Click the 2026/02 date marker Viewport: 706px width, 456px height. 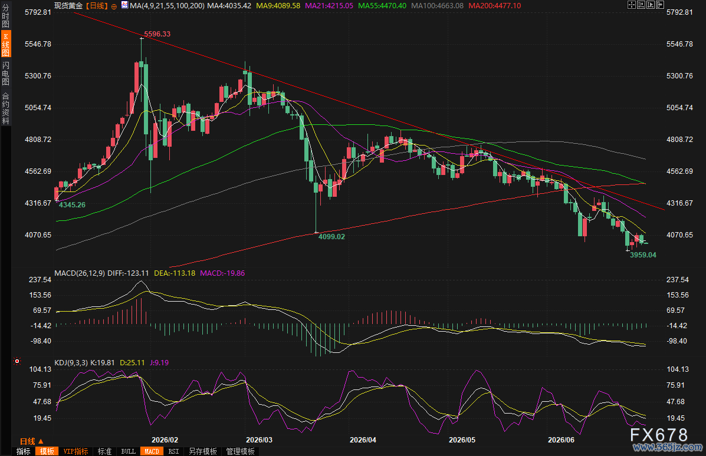pos(165,440)
